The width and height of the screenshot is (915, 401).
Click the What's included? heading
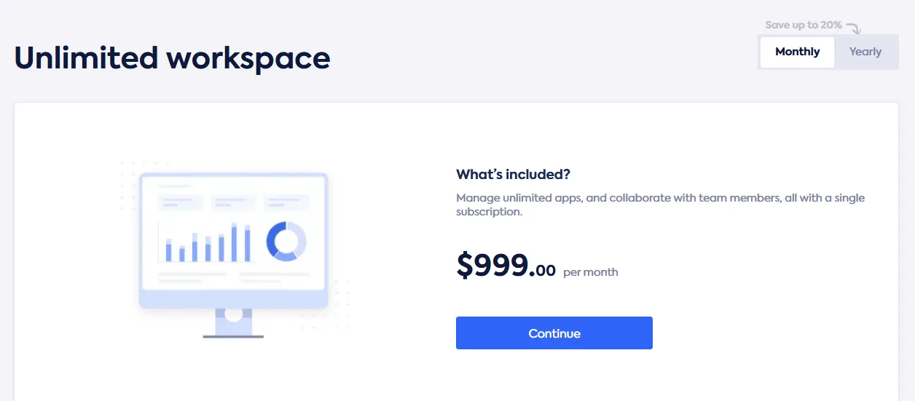[513, 175]
